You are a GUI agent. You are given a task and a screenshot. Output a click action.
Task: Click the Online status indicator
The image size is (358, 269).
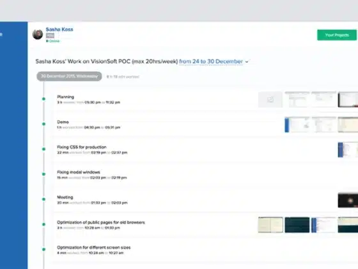52,41
